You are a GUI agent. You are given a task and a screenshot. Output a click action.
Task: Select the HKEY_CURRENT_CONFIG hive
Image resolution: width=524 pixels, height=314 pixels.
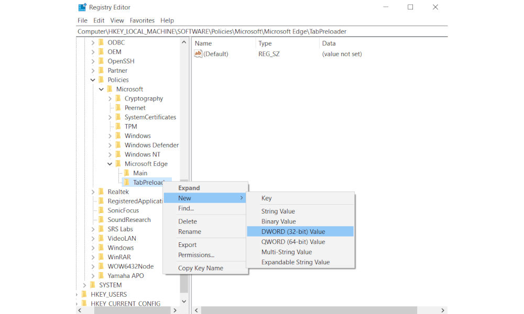click(x=126, y=304)
